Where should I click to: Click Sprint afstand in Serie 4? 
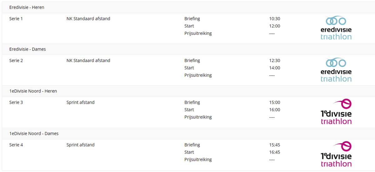coord(80,145)
